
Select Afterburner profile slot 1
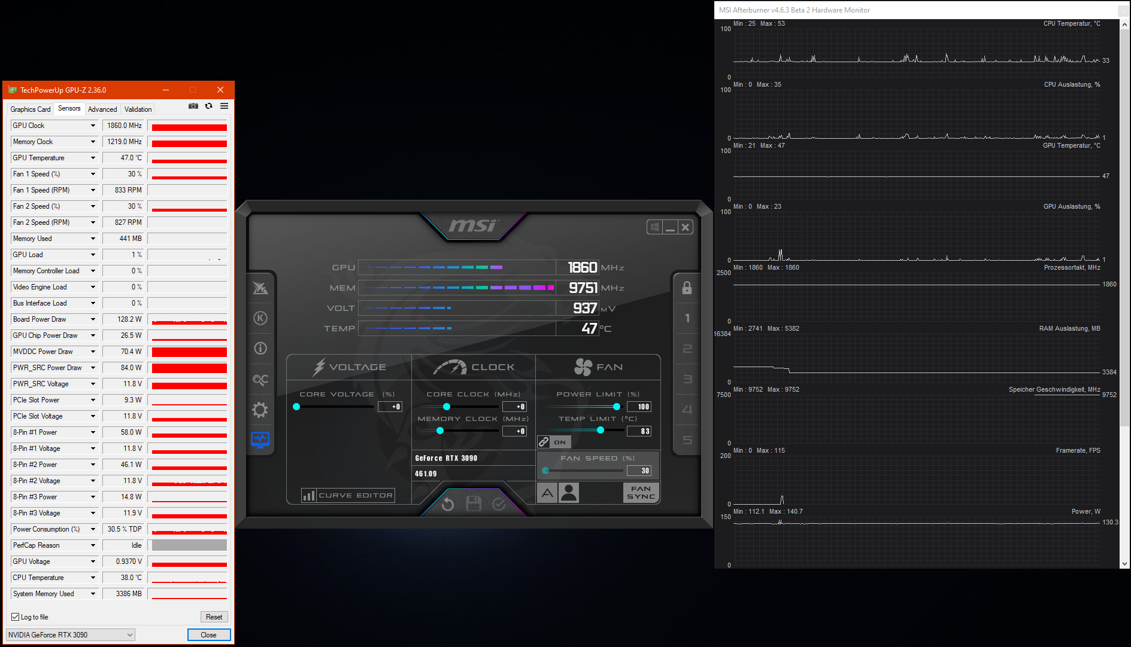pos(687,318)
